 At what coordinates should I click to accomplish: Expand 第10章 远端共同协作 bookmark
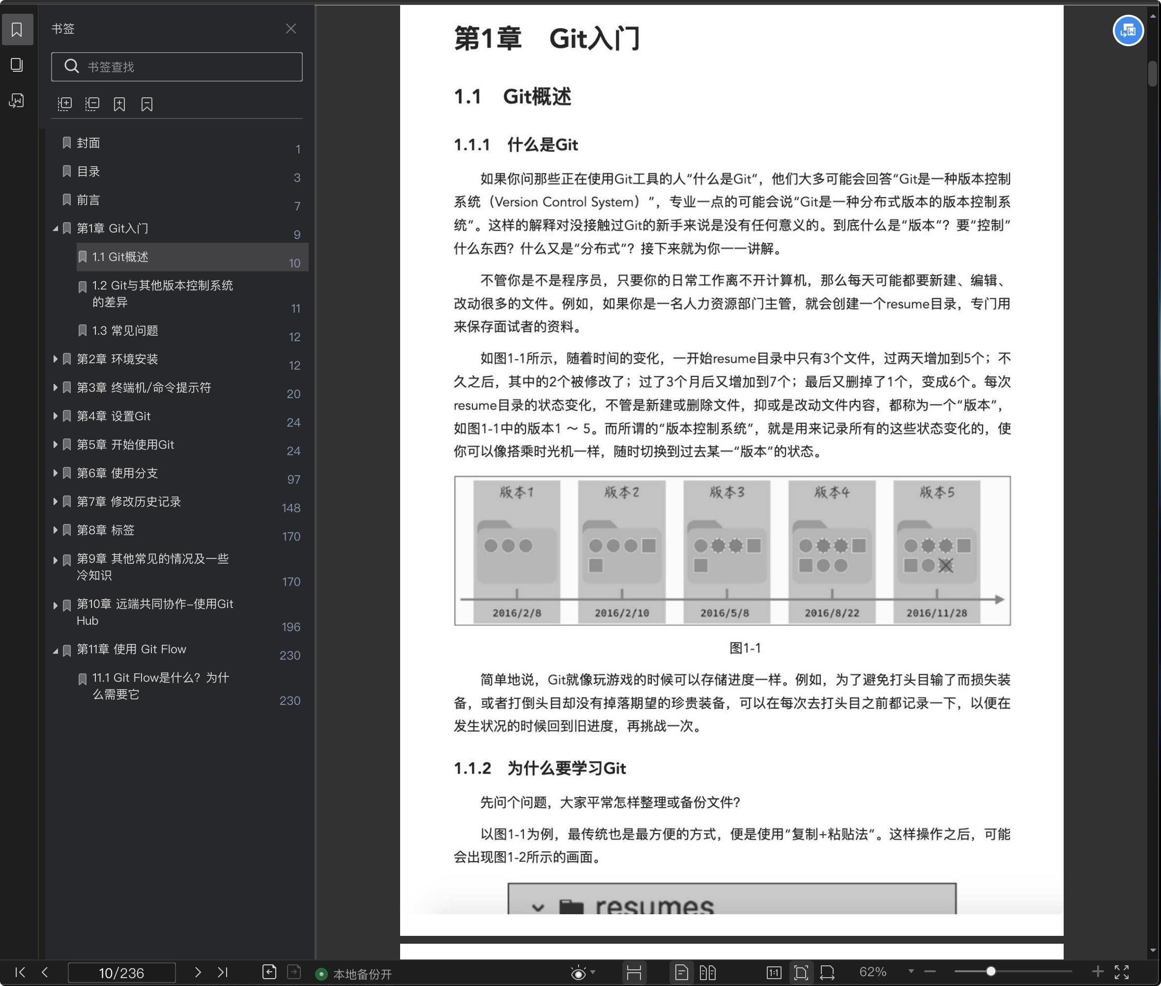click(x=56, y=606)
